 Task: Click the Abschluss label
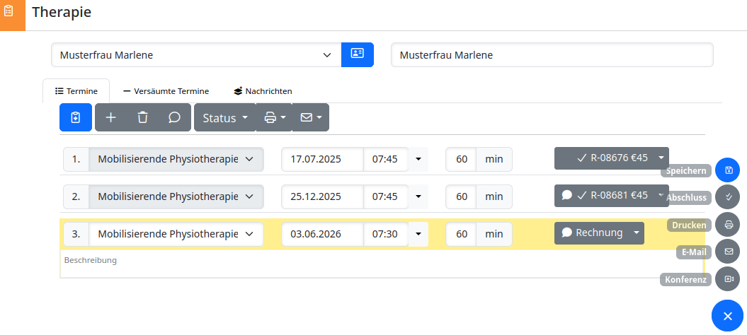tap(686, 197)
